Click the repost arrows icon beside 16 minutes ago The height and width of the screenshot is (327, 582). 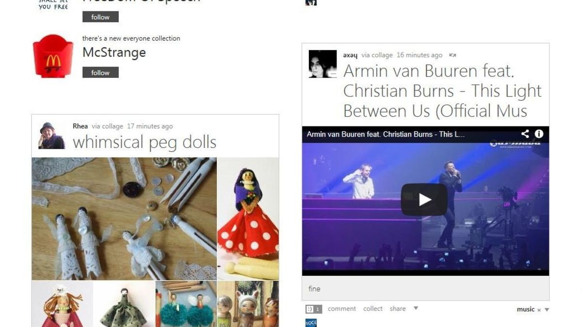click(x=453, y=55)
